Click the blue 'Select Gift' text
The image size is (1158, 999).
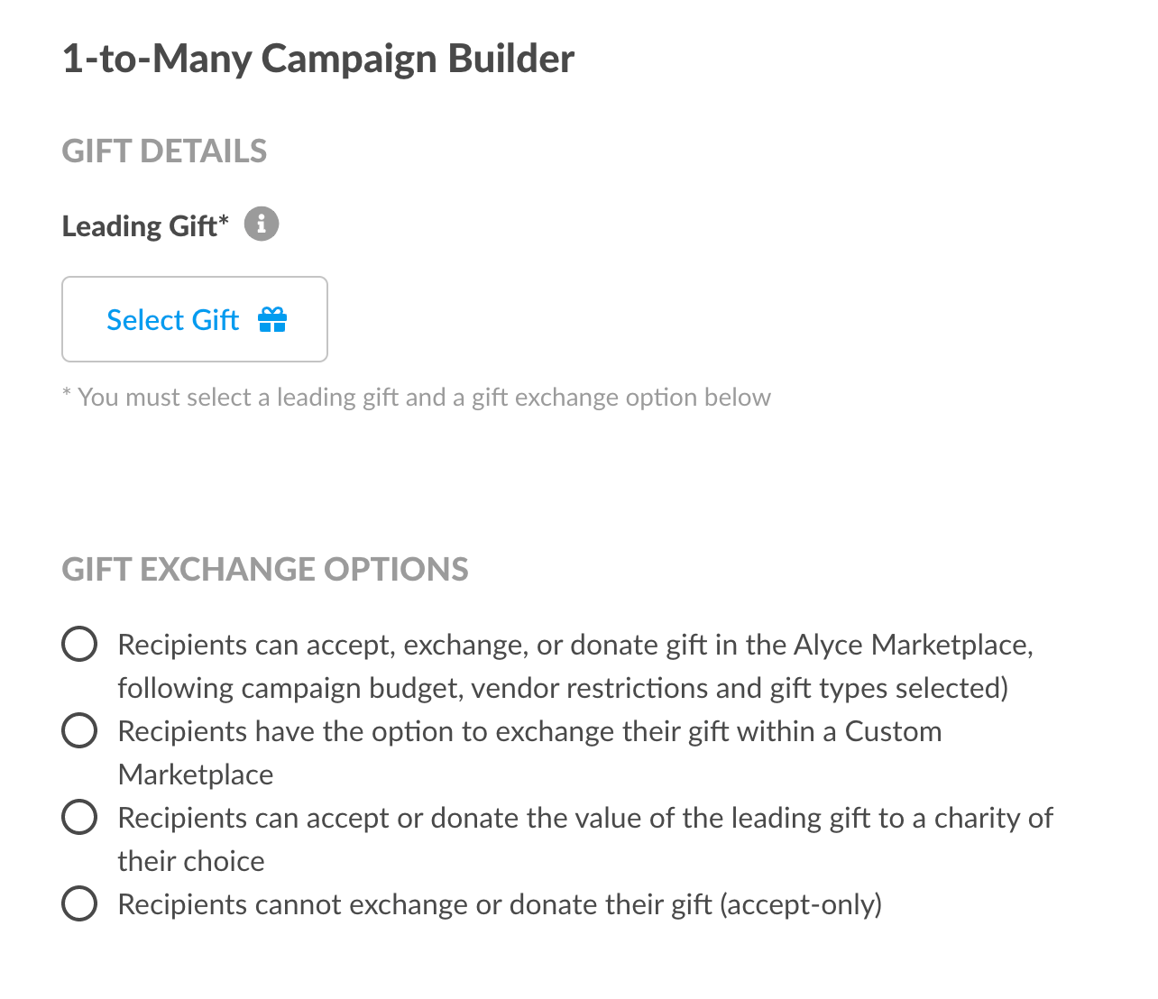pyautogui.click(x=172, y=319)
